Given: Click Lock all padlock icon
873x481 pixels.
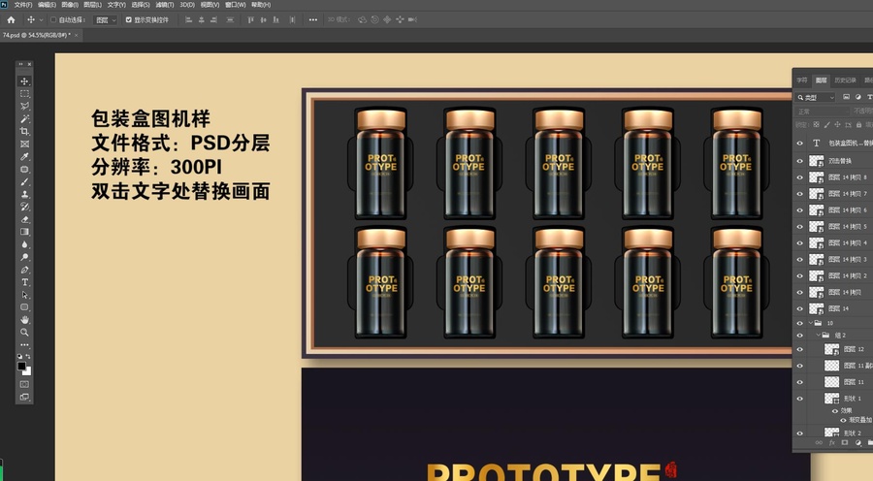Looking at the screenshot, I should [x=859, y=125].
